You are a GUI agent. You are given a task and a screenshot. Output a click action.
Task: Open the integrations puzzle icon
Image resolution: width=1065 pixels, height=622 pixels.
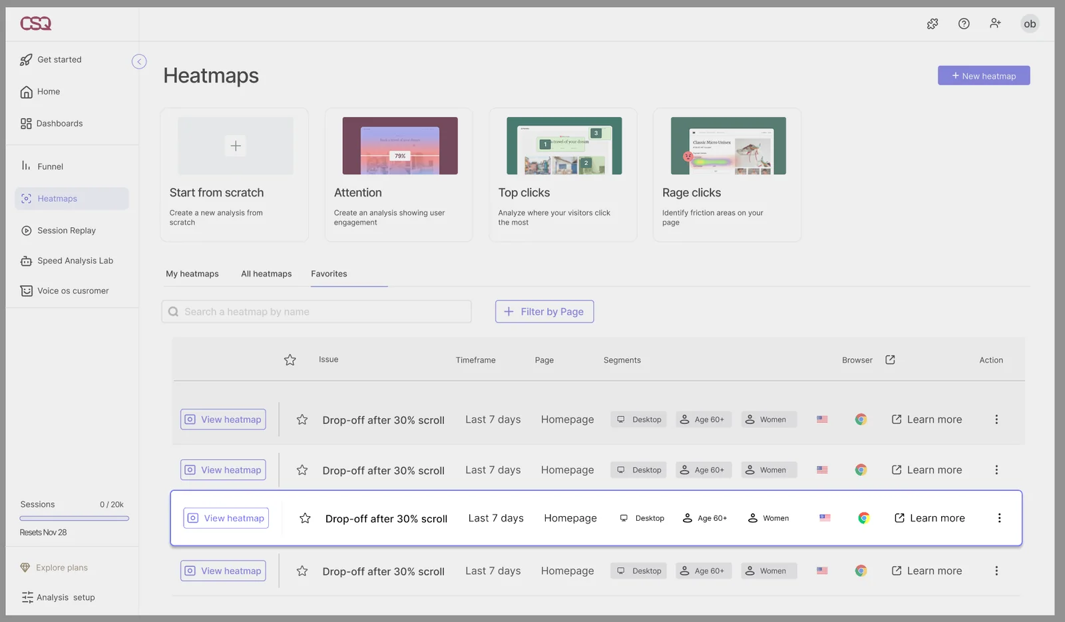(x=933, y=24)
